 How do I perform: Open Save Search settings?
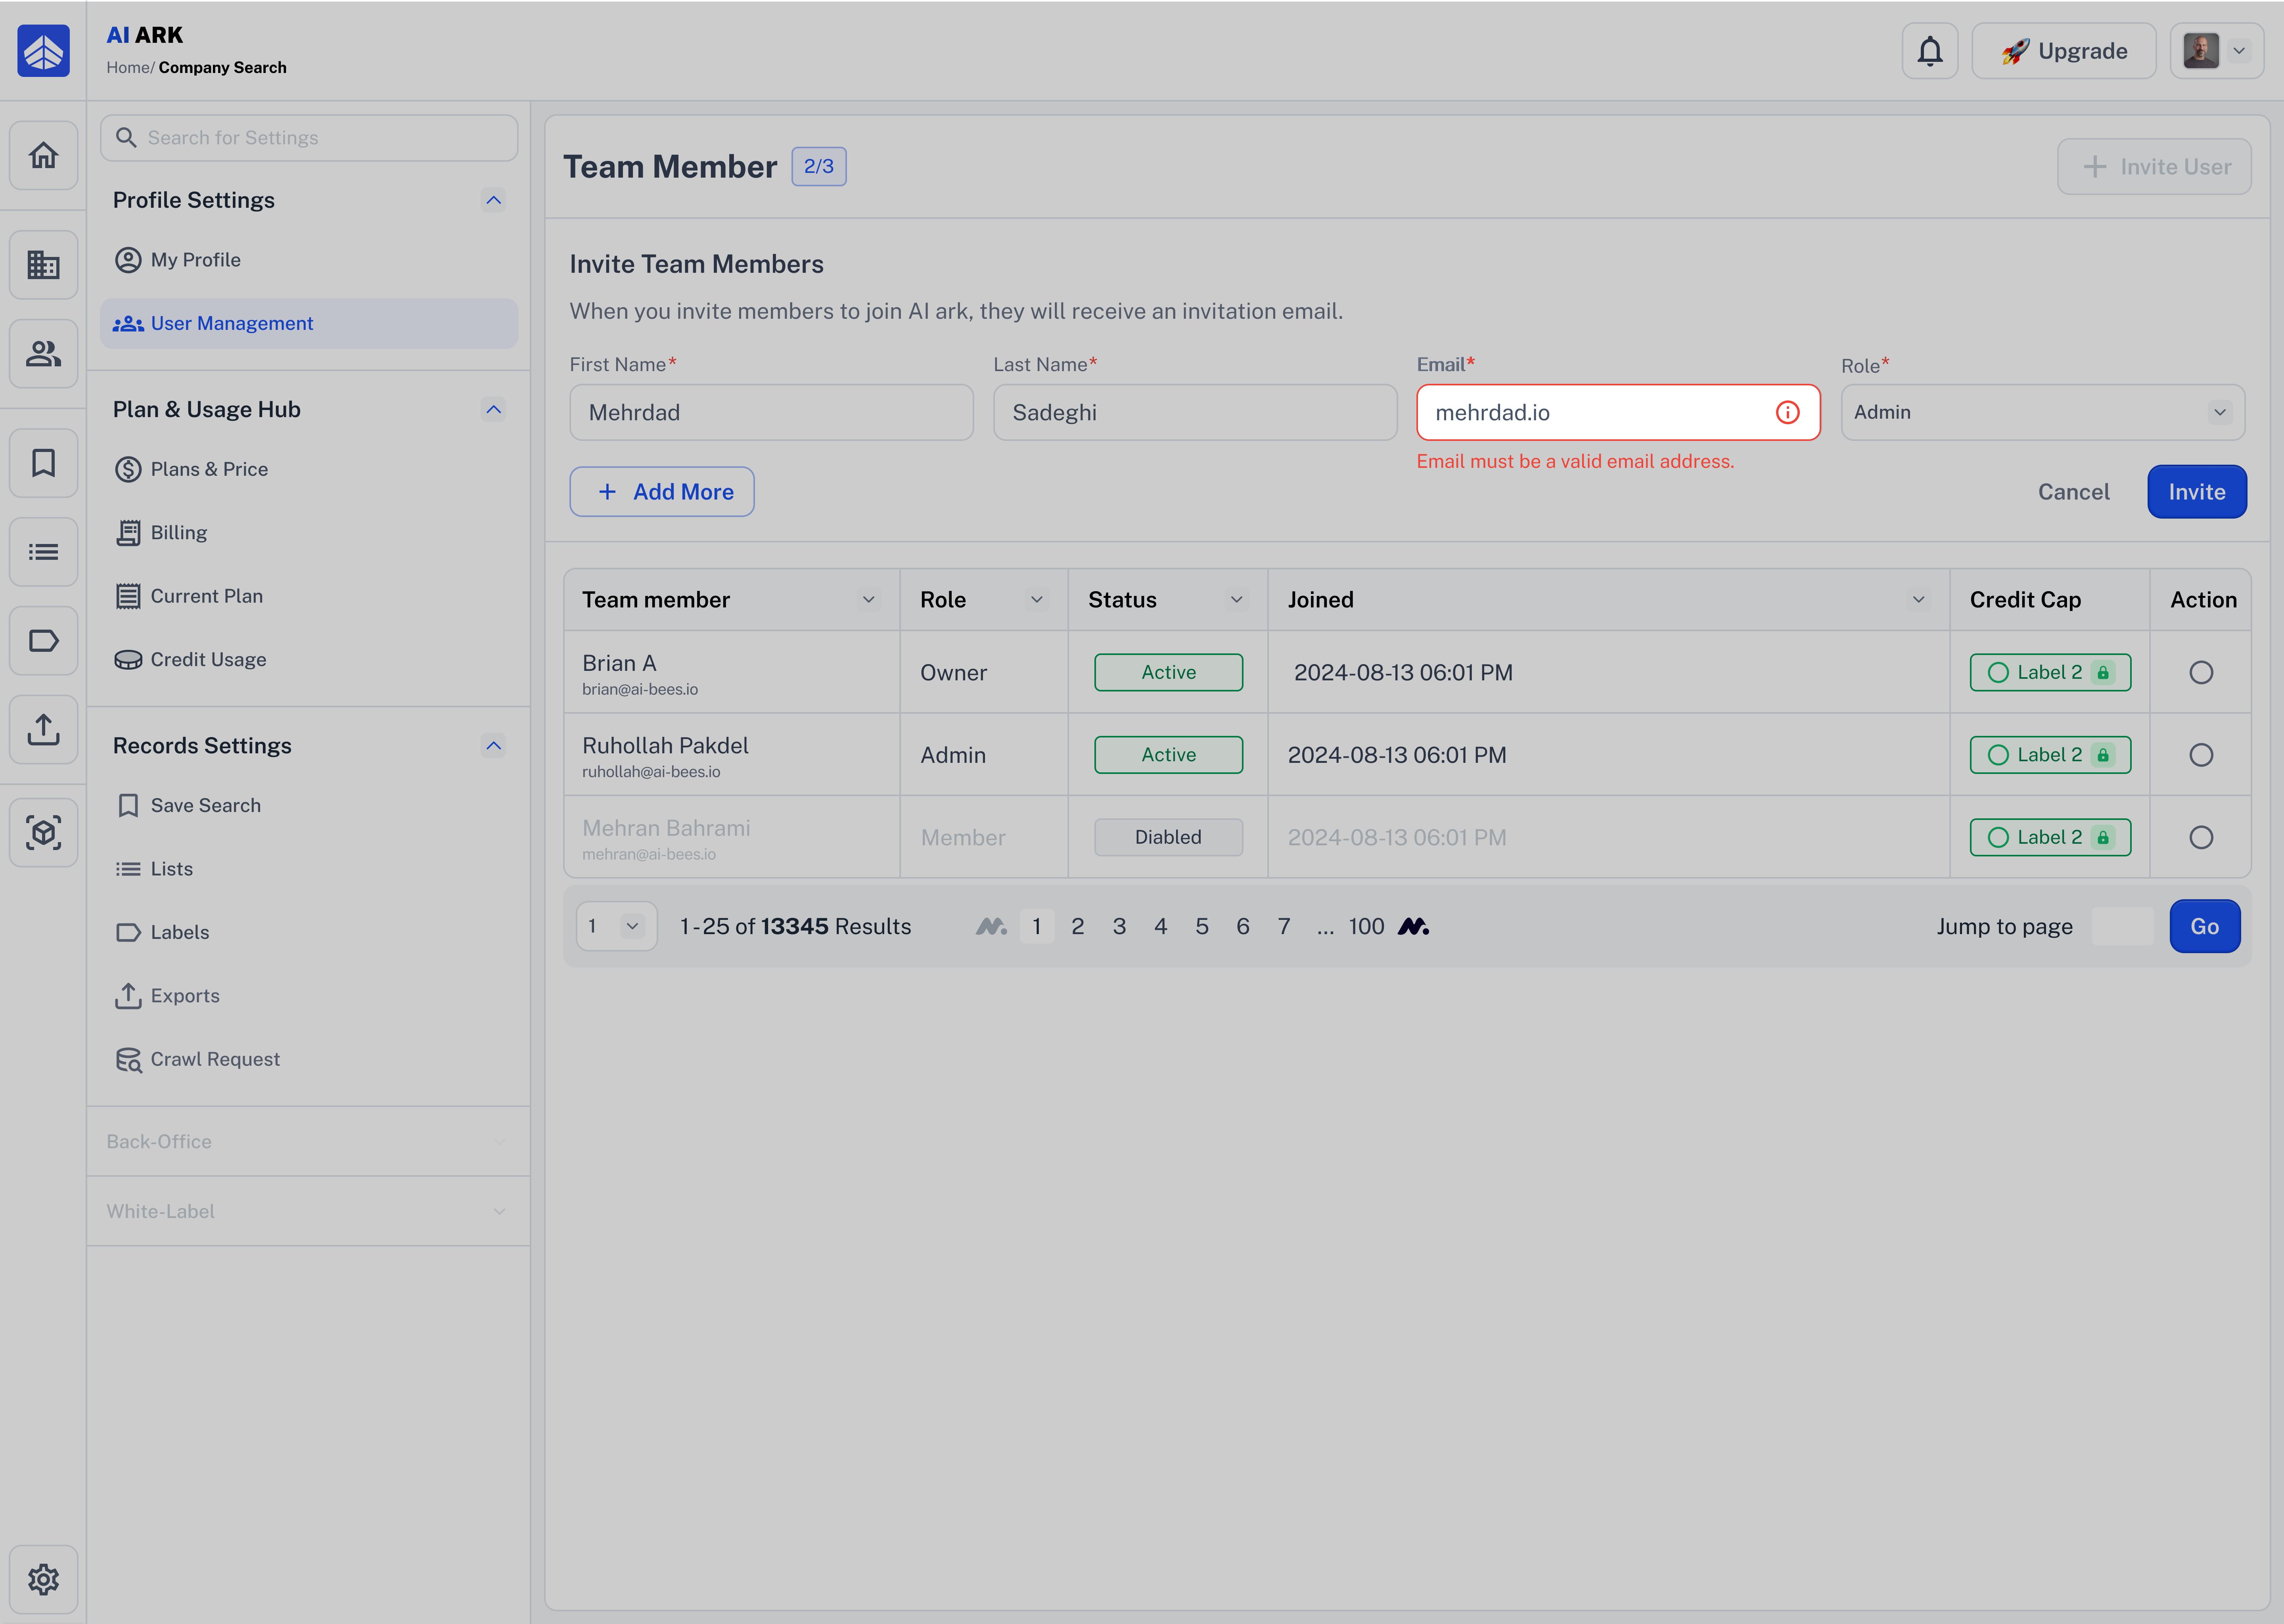(x=308, y=806)
